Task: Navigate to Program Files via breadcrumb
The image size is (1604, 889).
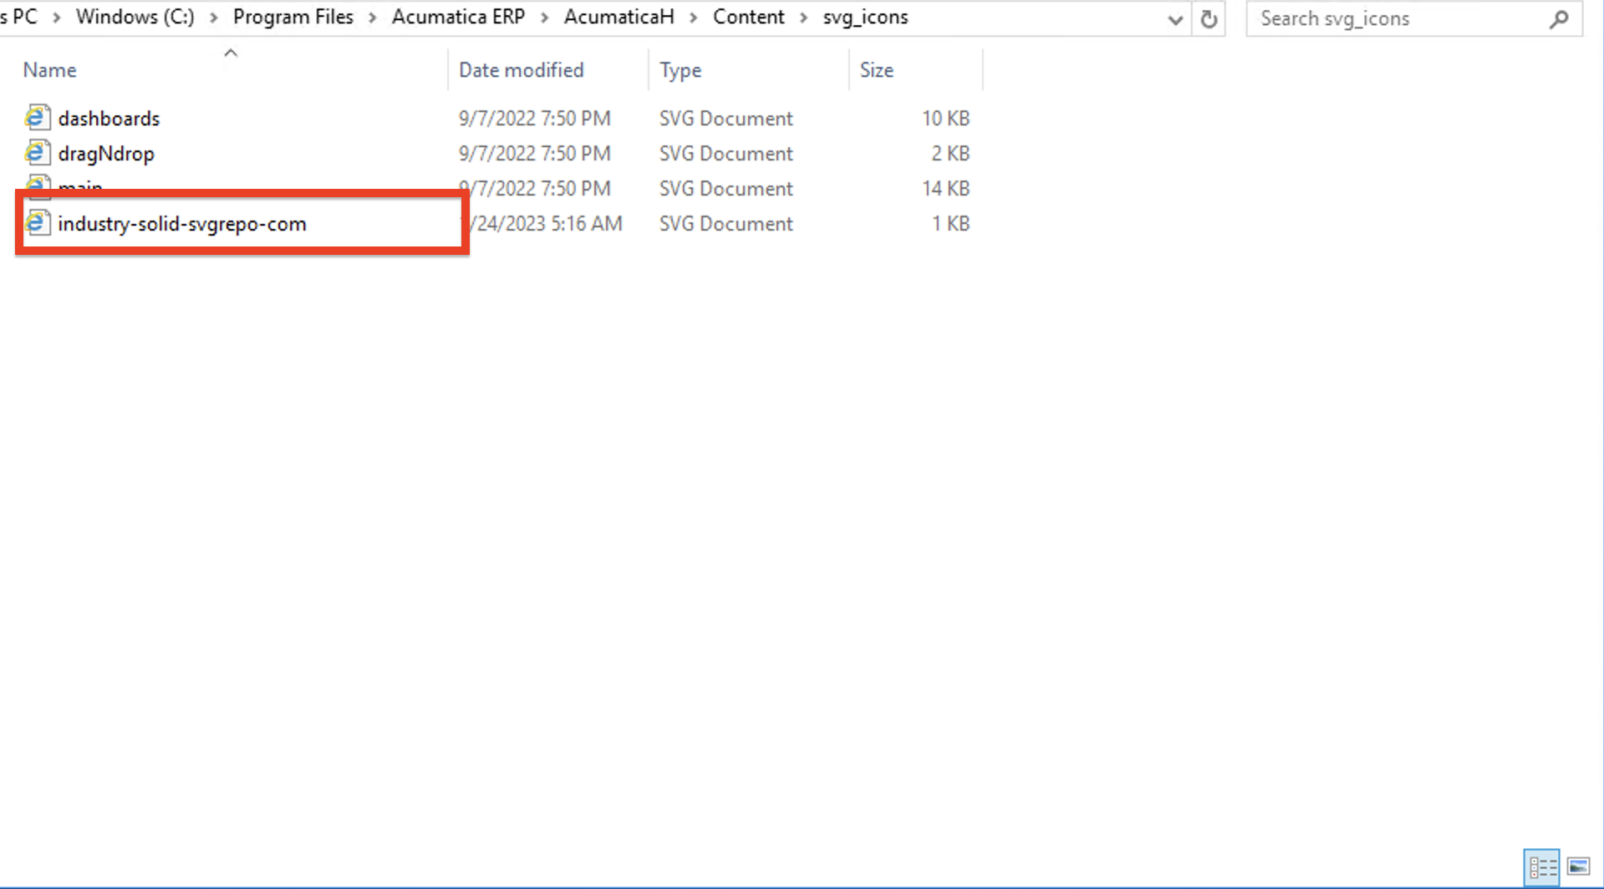Action: pyautogui.click(x=293, y=16)
